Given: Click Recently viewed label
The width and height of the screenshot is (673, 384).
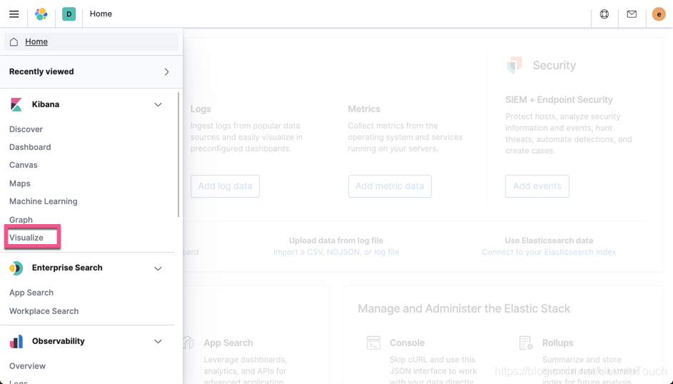Looking at the screenshot, I should point(41,71).
